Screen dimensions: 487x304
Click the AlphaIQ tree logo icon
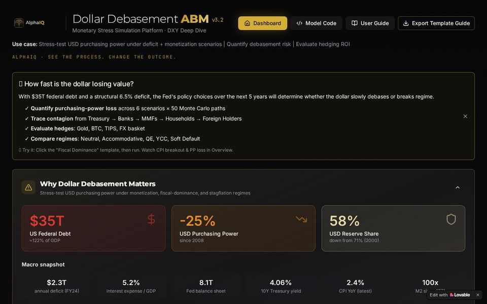click(x=19, y=23)
